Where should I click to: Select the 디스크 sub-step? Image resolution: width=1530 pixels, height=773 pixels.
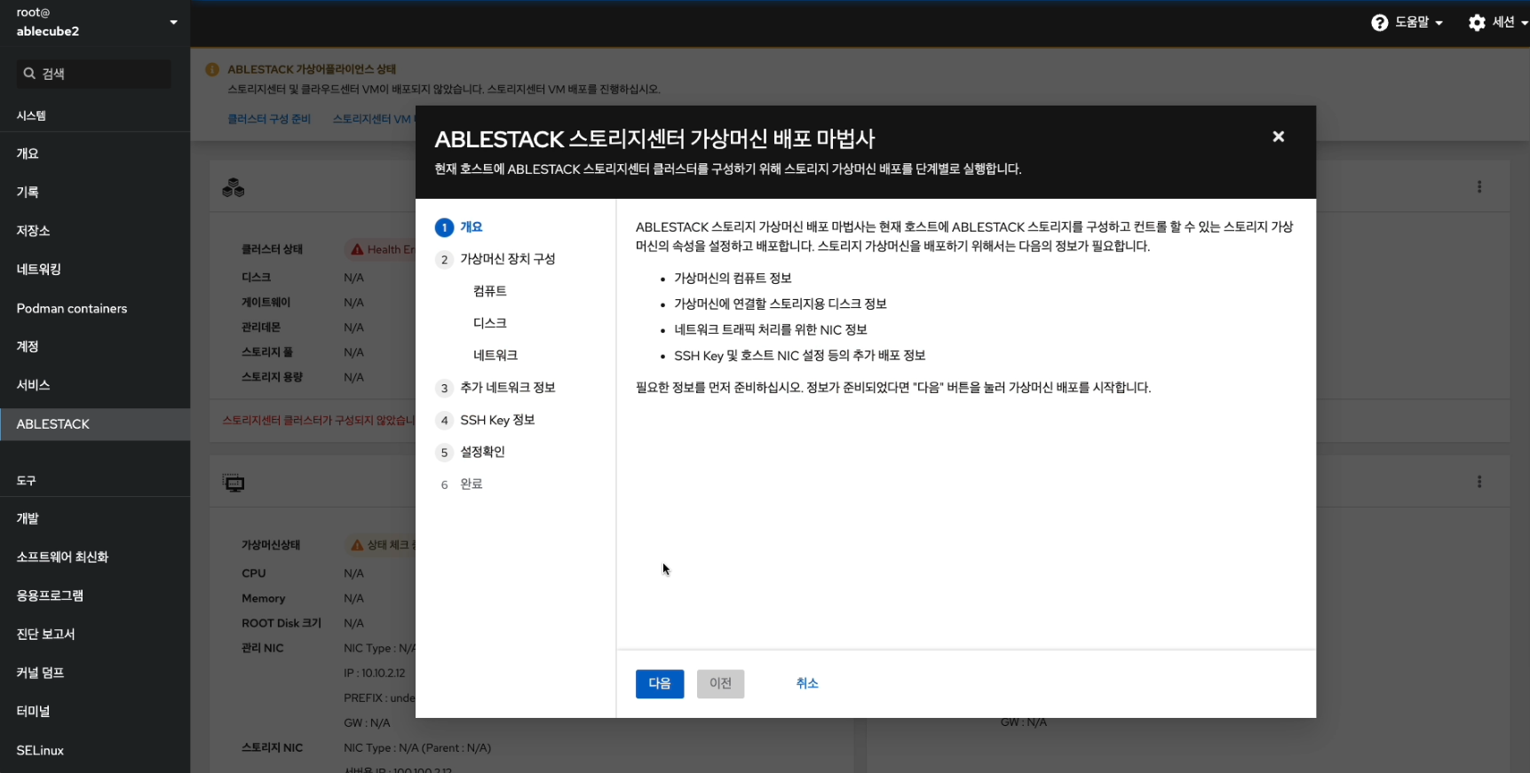click(x=490, y=323)
